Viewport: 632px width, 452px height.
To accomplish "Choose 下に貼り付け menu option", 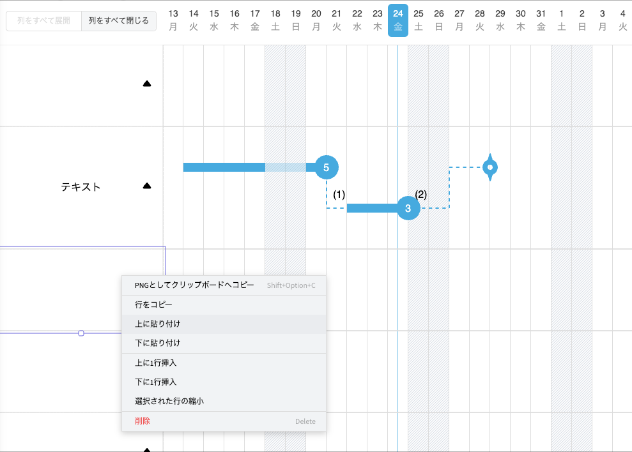I will pyautogui.click(x=158, y=343).
